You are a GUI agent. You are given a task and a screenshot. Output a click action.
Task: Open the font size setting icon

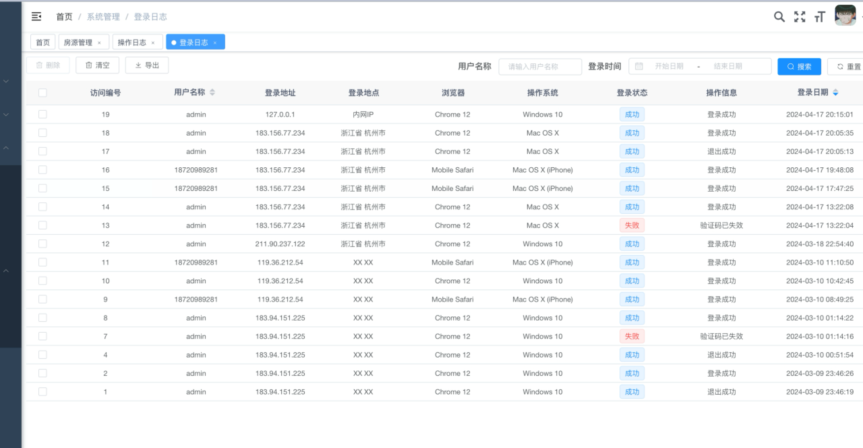[820, 17]
